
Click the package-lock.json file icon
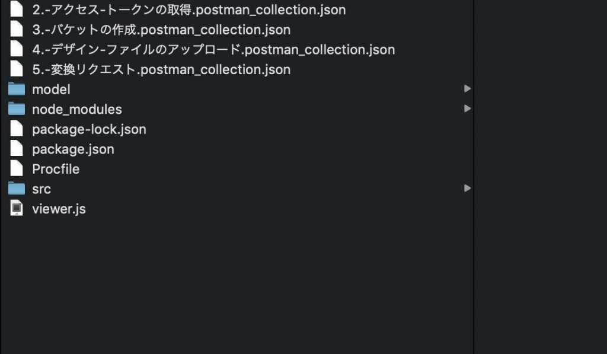point(16,129)
